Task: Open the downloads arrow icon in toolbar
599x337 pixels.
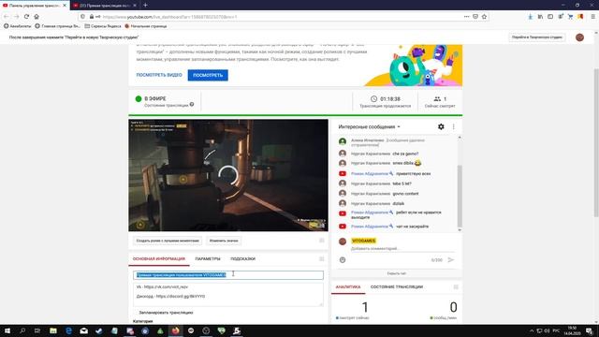Action: [531, 17]
